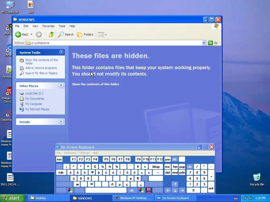
Task: Toggle num lock nlk key
Action: pyautogui.click(x=190, y=166)
